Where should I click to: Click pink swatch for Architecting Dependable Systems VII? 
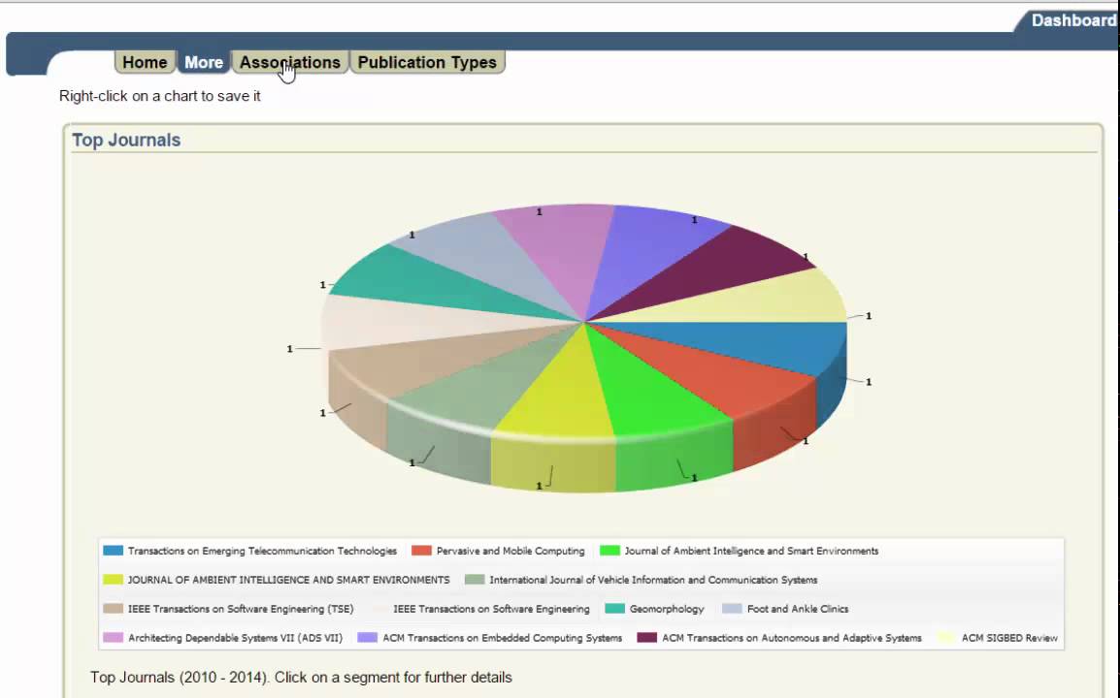(x=113, y=637)
